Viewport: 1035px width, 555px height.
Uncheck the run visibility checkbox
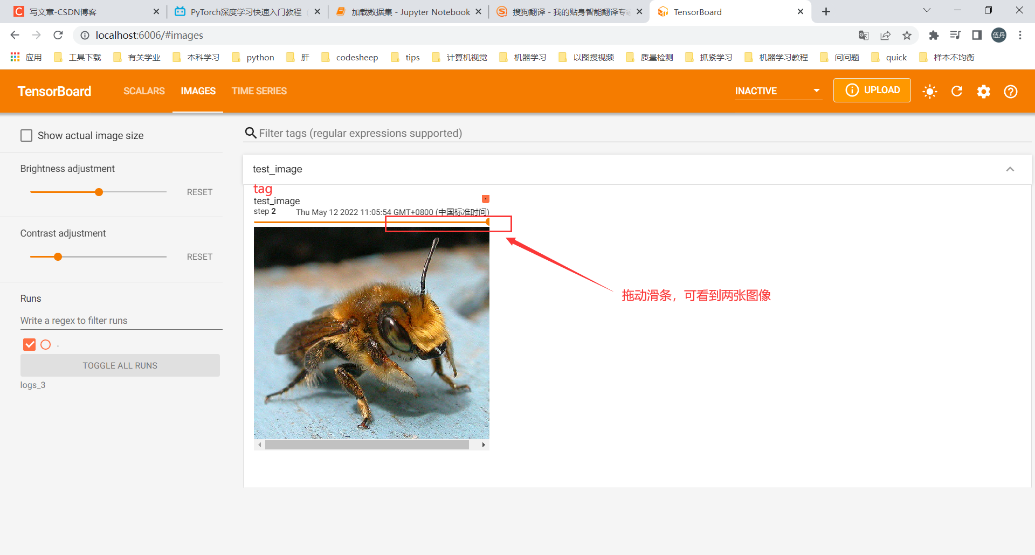coord(30,344)
